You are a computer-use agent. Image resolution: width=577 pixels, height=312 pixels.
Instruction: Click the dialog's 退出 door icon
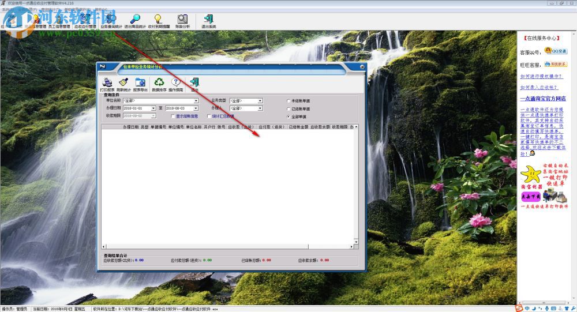coord(194,82)
